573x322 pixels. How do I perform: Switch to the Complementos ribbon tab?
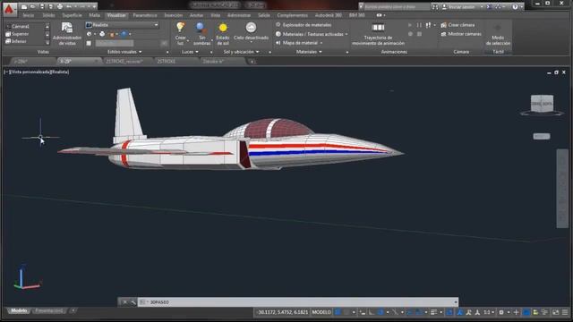coord(293,15)
